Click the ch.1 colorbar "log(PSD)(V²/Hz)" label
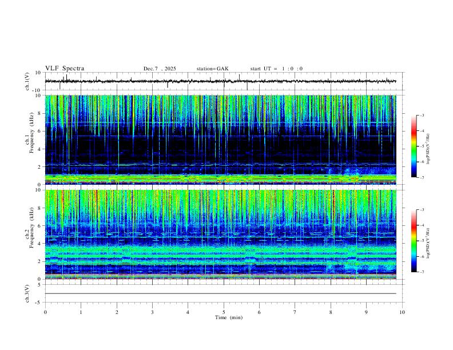This screenshot has height=350, width=453. 428,149
